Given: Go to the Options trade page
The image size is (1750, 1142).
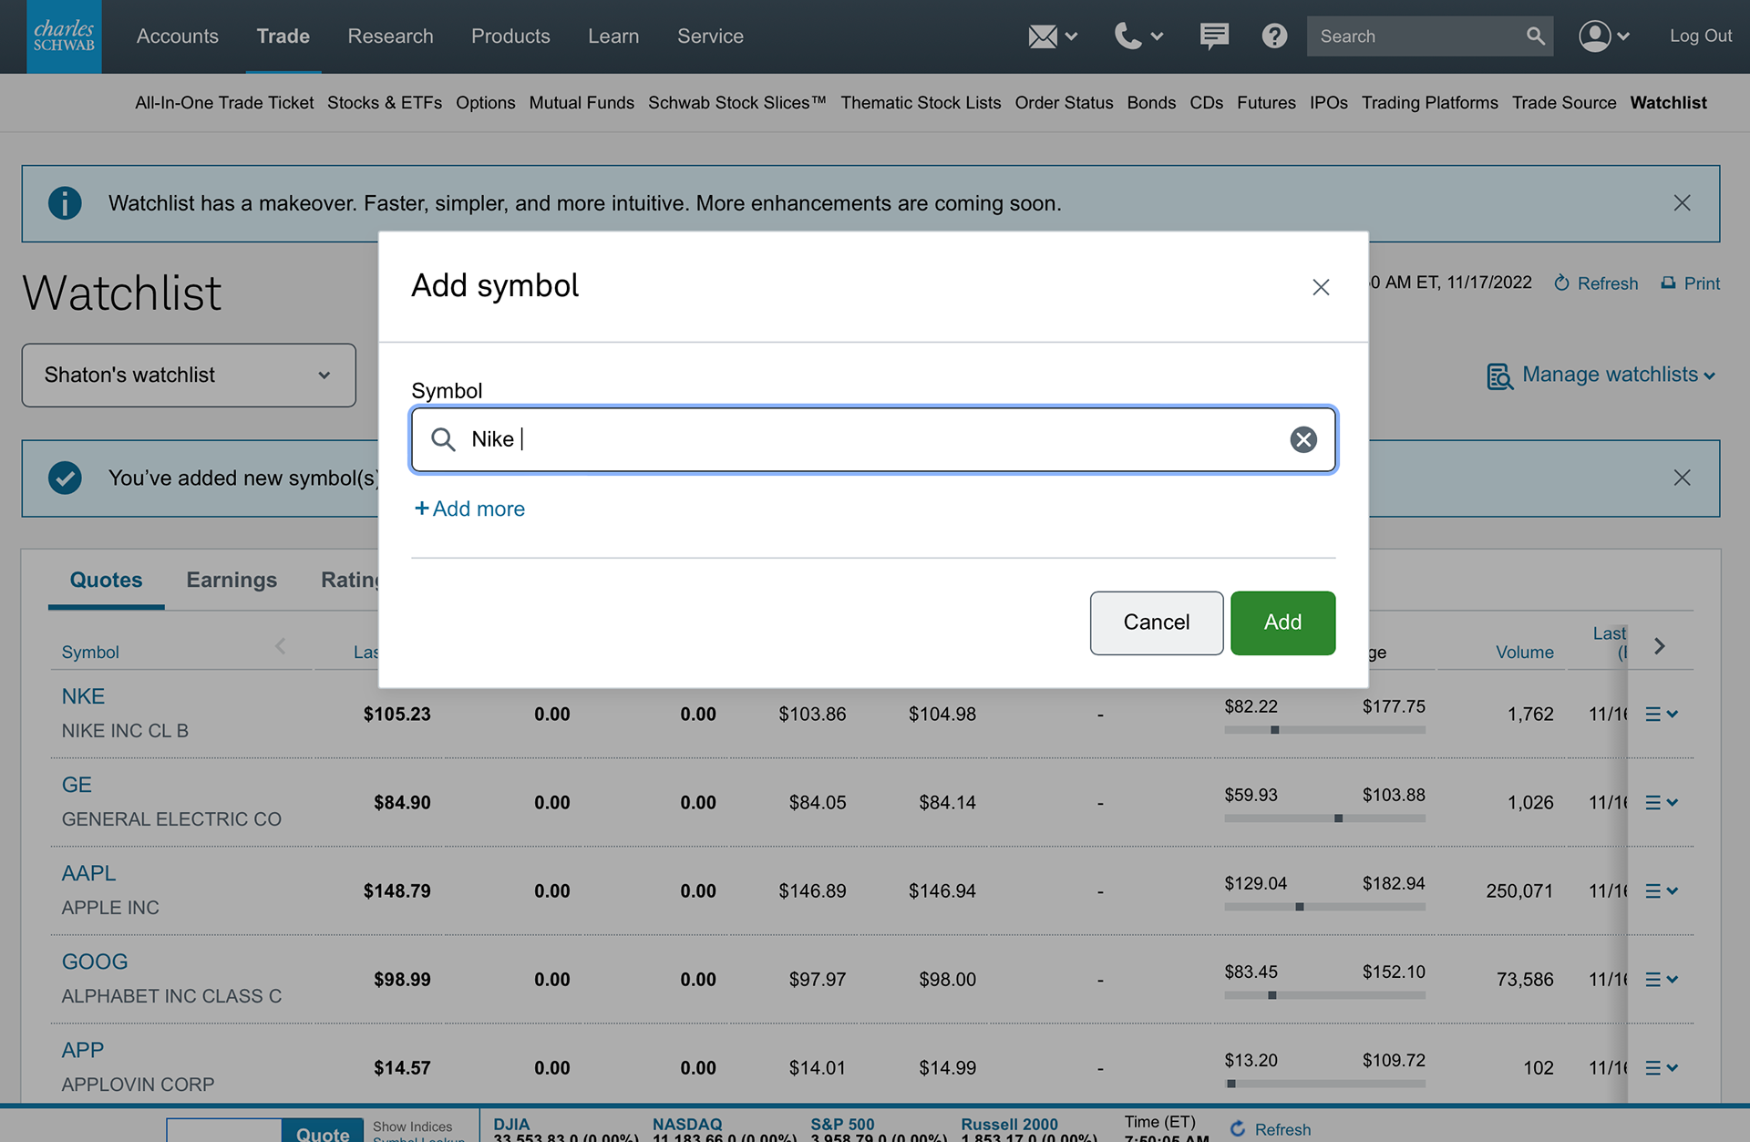Looking at the screenshot, I should click(x=486, y=103).
